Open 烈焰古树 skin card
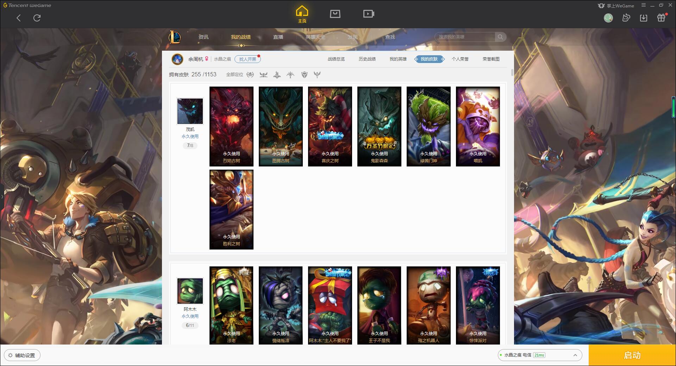The width and height of the screenshot is (676, 366). (231, 126)
